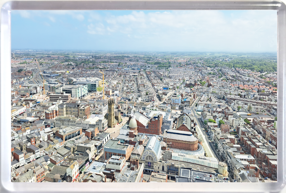Select the blue-painted building in the centre
The height and width of the screenshot is (193, 286).
pos(176,100)
